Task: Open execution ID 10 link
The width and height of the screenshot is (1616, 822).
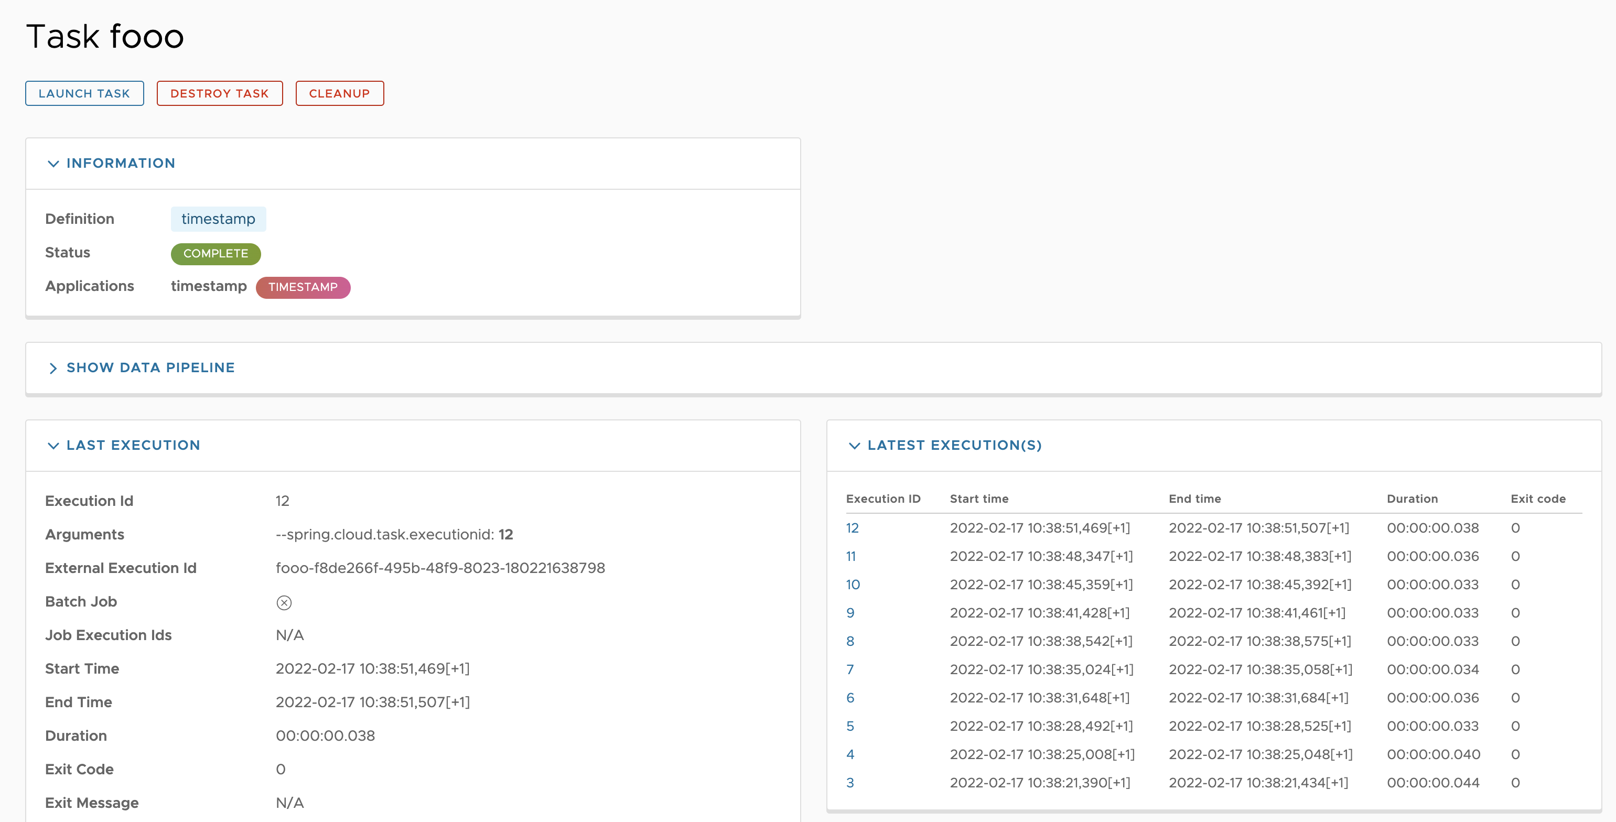Action: (852, 585)
